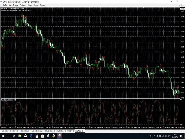Open Windows search from the taskbar

8,135
